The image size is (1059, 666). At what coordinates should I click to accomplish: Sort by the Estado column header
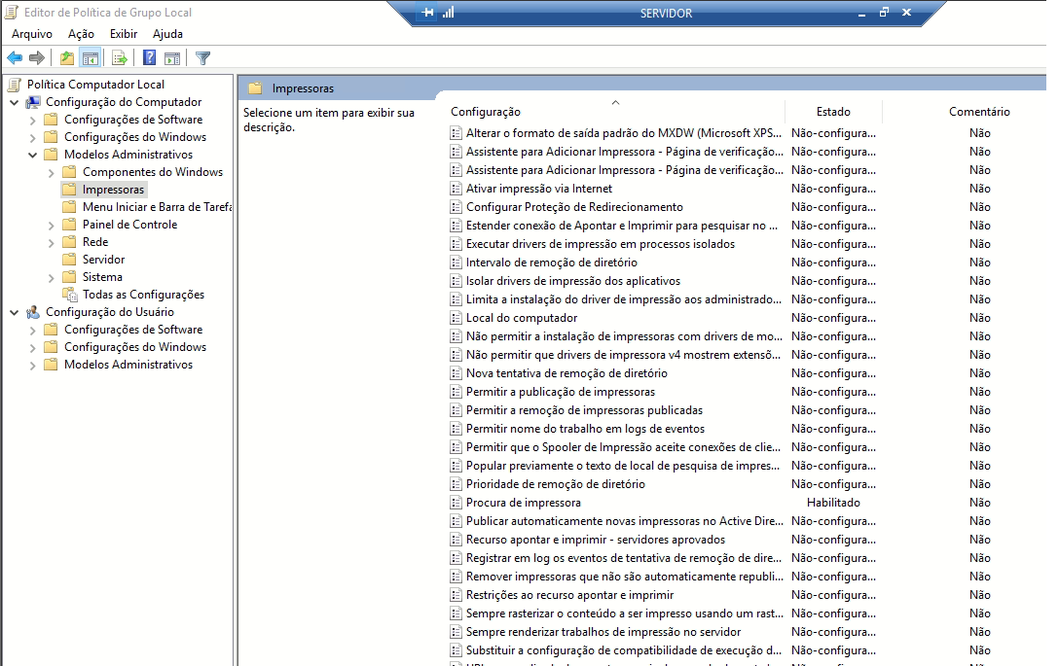833,112
